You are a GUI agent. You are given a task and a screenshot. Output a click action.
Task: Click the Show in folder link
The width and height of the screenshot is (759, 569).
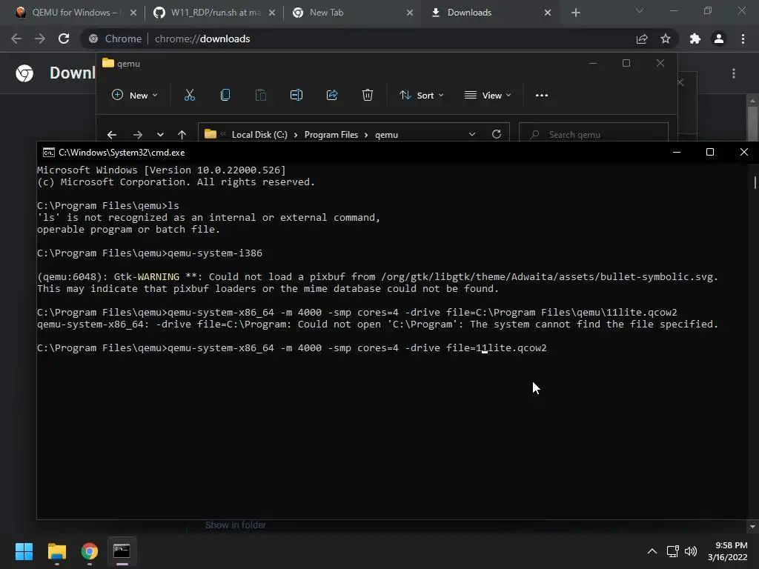[235, 525]
